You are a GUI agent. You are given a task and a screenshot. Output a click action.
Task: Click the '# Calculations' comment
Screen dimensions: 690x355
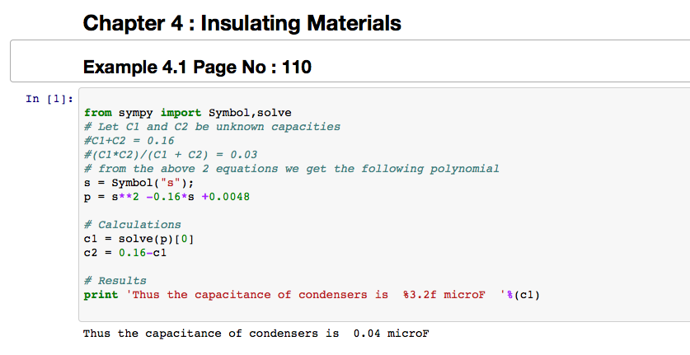click(x=132, y=225)
